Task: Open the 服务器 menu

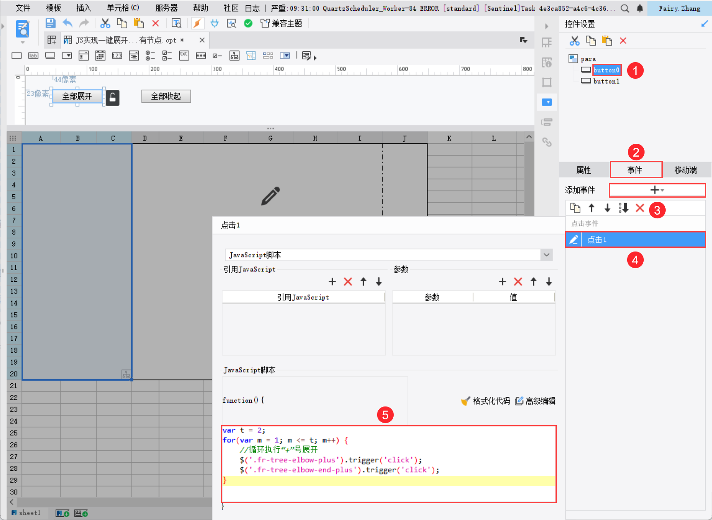Action: click(166, 8)
